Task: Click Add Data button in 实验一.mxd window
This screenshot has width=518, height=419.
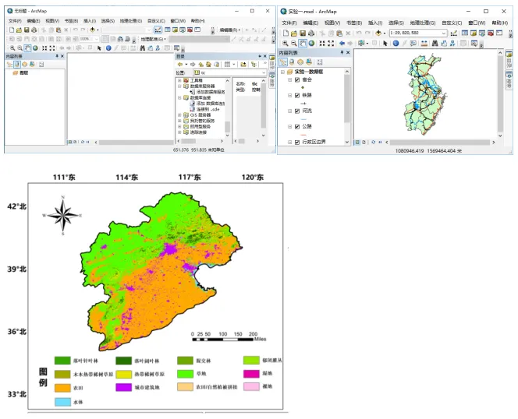Action: [x=378, y=33]
